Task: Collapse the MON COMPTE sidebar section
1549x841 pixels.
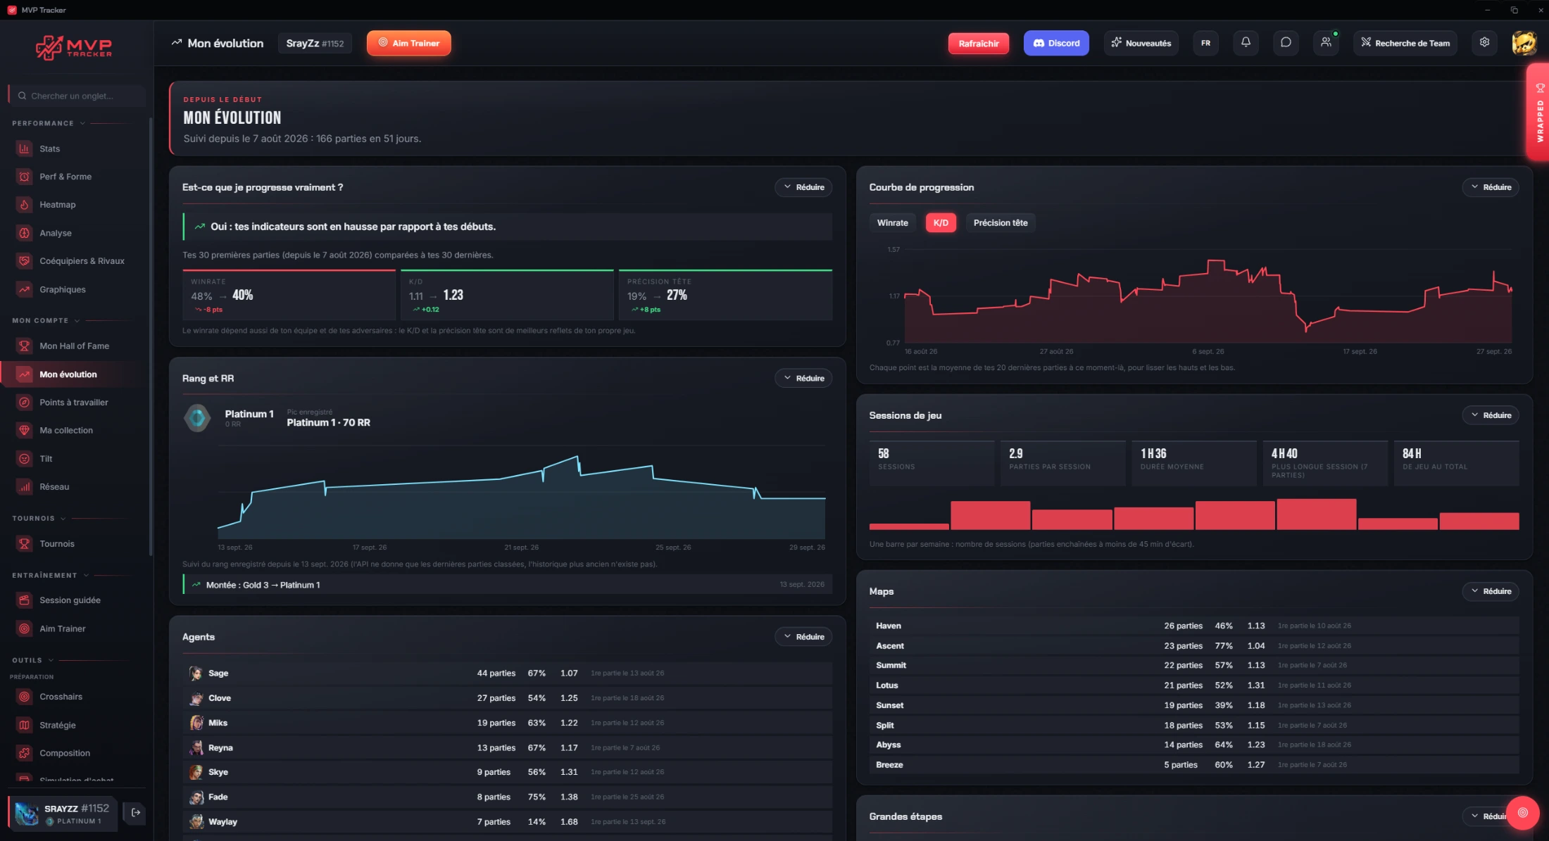Action: pyautogui.click(x=46, y=321)
